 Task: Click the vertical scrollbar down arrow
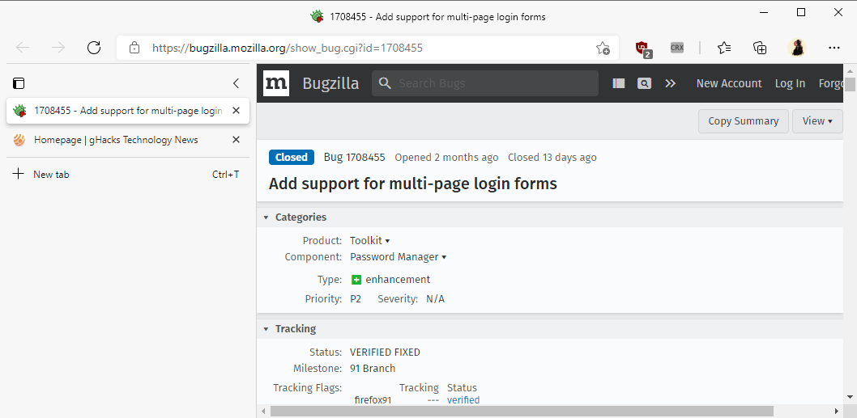point(850,397)
